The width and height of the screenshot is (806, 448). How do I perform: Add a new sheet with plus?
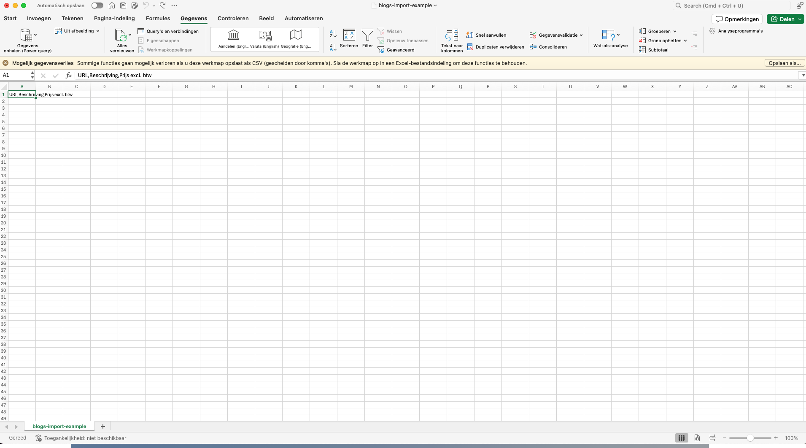[x=102, y=426]
